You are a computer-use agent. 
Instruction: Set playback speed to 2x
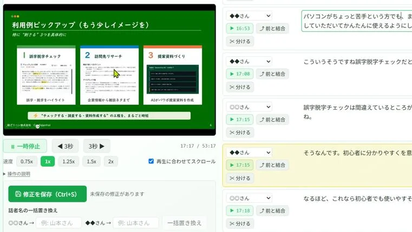(111, 161)
